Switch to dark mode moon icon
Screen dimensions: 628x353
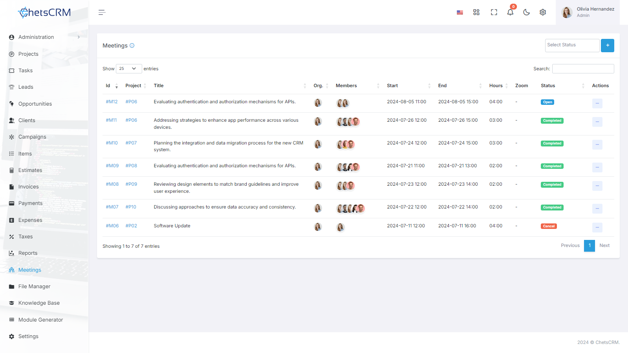click(x=527, y=13)
